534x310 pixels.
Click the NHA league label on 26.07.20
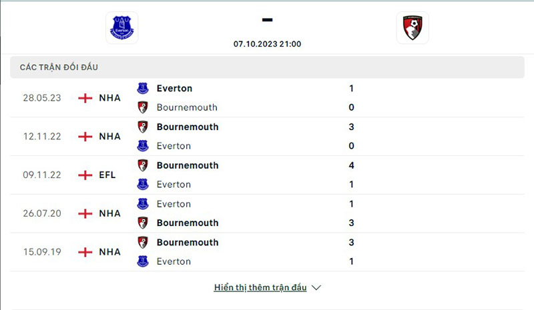[109, 214]
